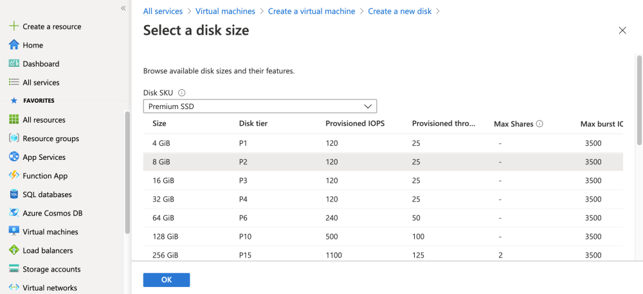Open Home via its house icon

click(x=14, y=45)
